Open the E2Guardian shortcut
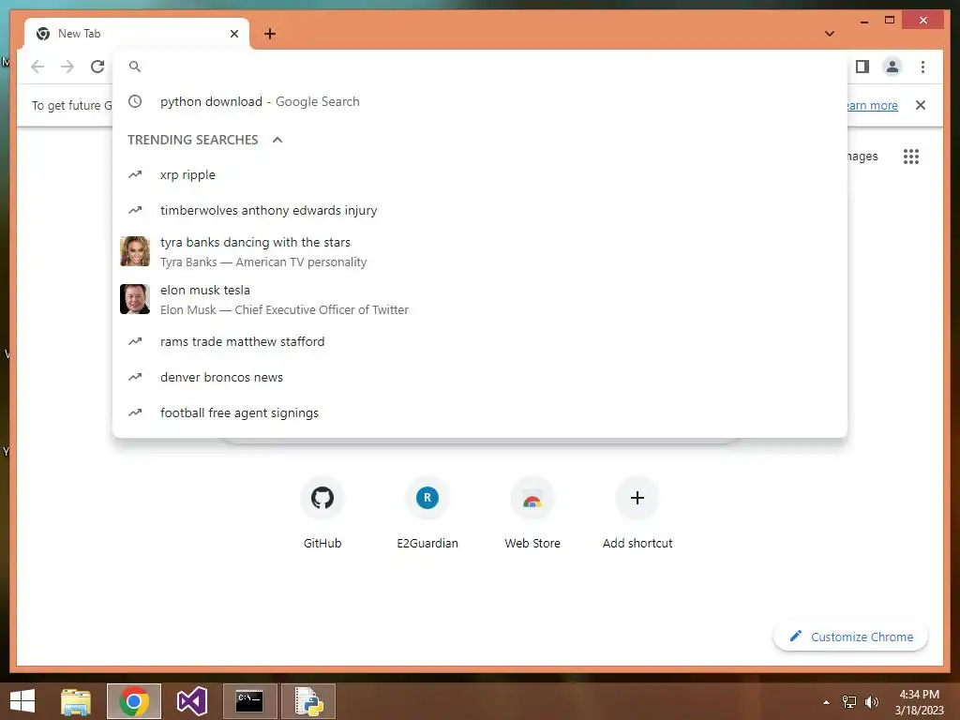Image resolution: width=960 pixels, height=720 pixels. (427, 513)
